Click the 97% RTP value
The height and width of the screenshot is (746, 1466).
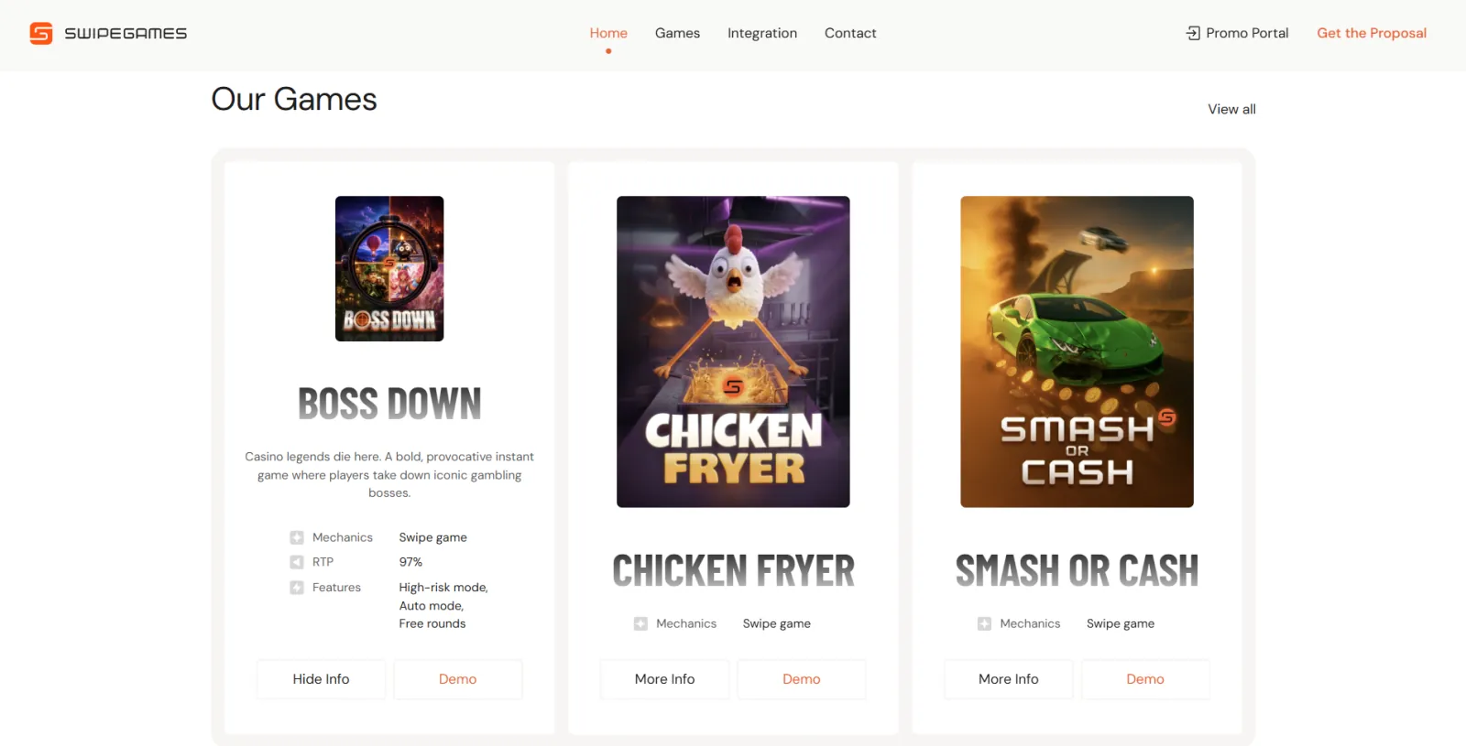click(x=410, y=562)
